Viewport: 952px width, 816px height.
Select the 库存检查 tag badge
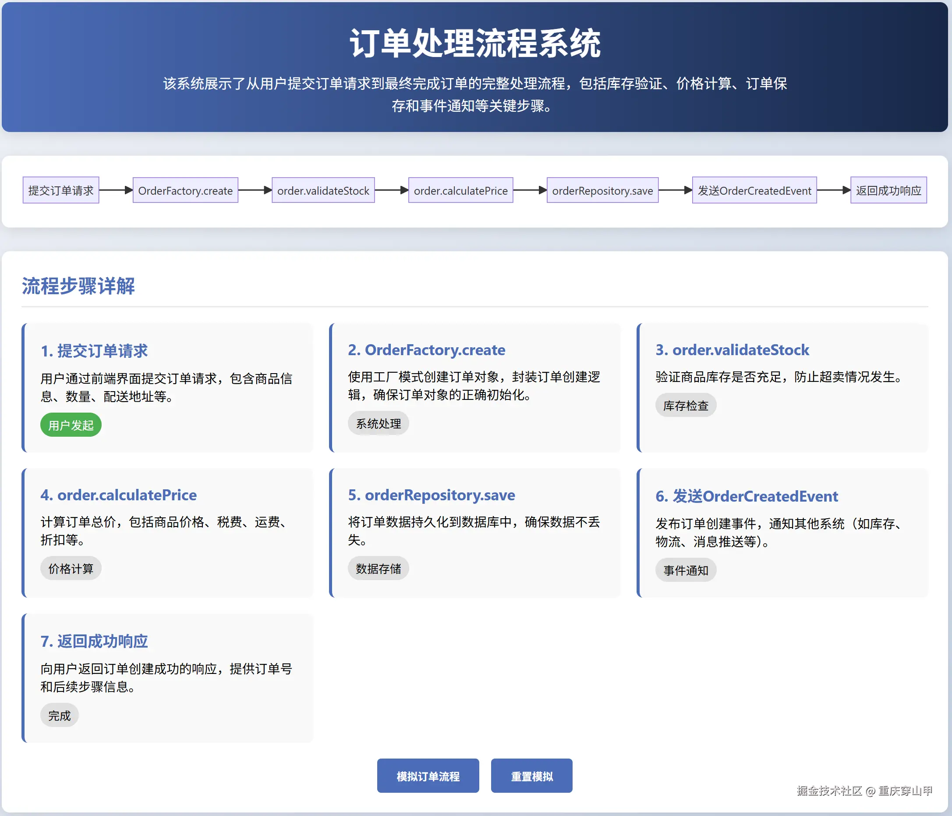click(x=686, y=406)
